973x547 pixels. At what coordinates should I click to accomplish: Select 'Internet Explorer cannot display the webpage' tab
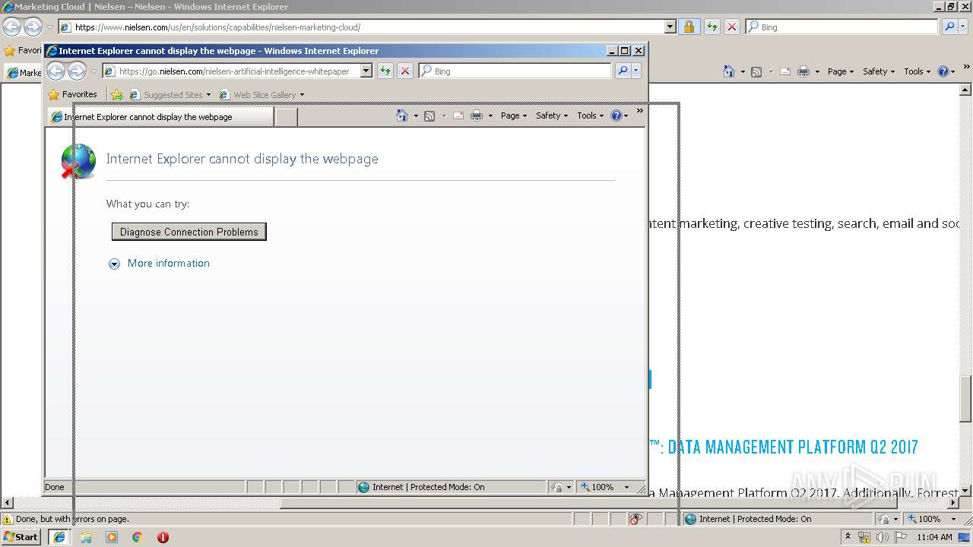point(160,117)
